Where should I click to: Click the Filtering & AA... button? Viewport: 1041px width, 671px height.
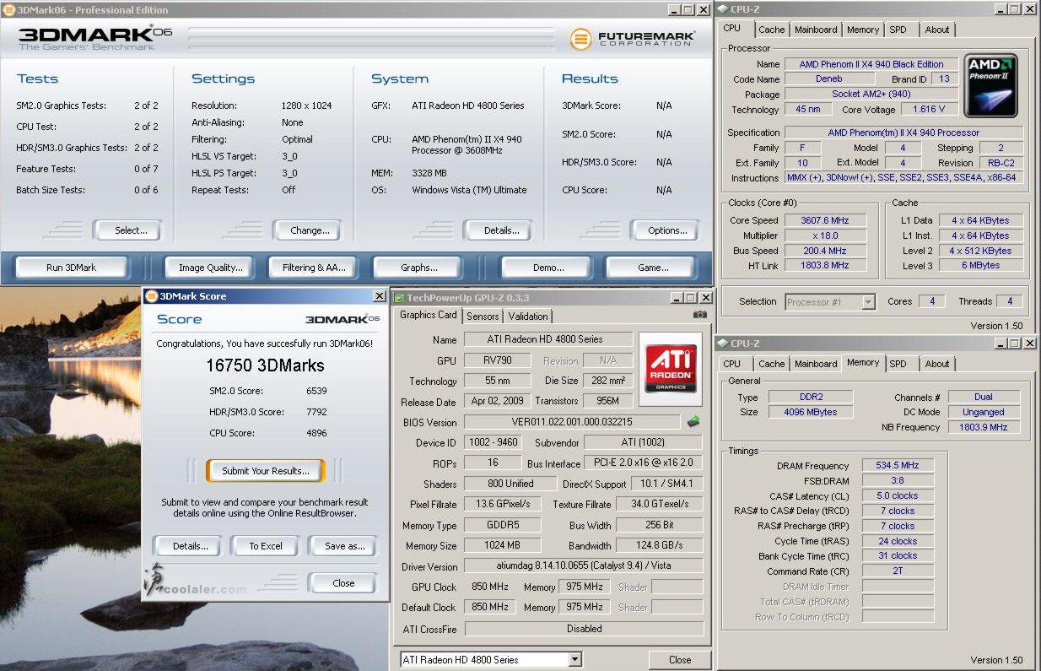pos(315,268)
